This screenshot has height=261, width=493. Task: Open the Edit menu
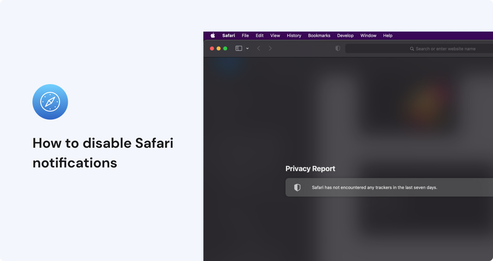coord(260,36)
